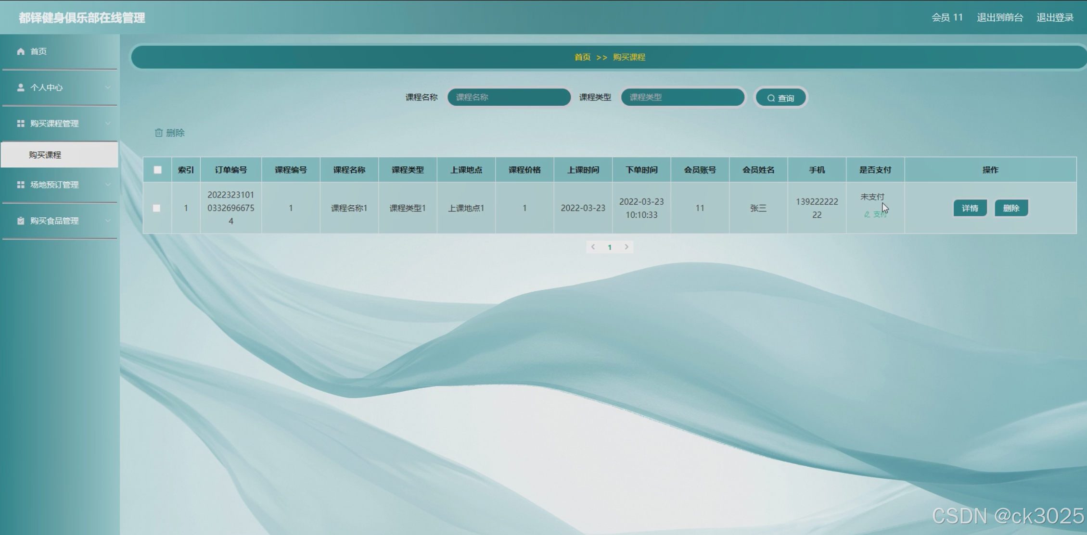Viewport: 1087px width, 535px height.
Task: Click the 支付 pay icon in row
Action: 867,214
